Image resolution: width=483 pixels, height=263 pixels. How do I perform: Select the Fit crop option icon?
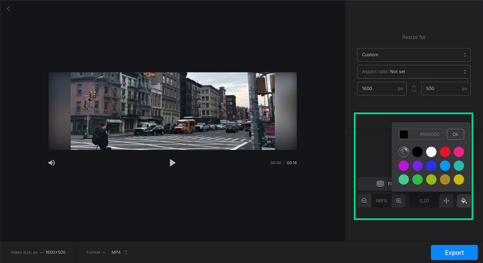(x=380, y=184)
